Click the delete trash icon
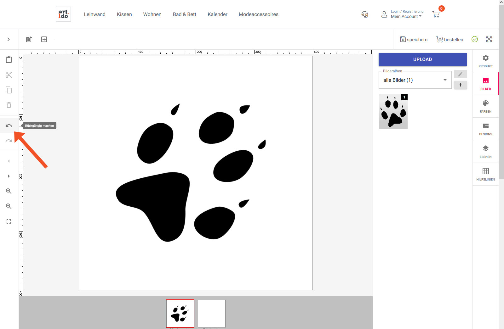 (x=9, y=105)
